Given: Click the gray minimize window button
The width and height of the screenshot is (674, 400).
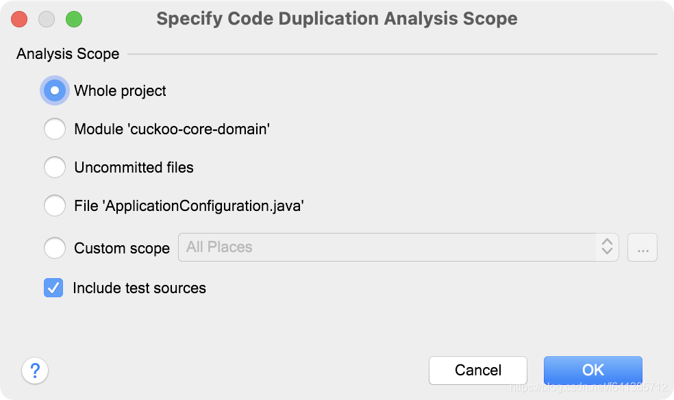Looking at the screenshot, I should click(x=47, y=19).
